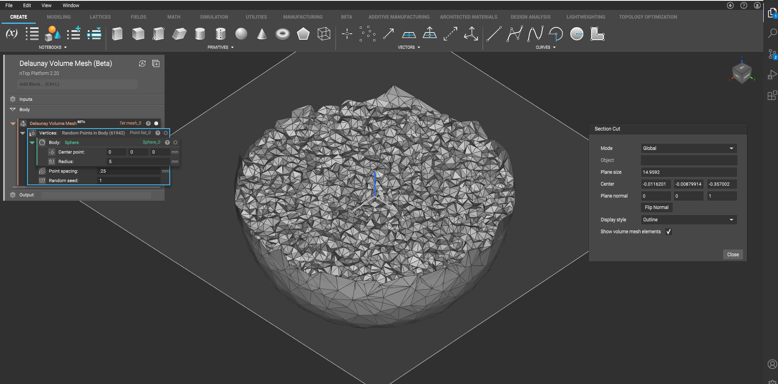Open the Window menu
This screenshot has width=778, height=384.
71,6
